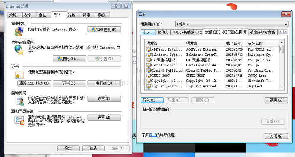295x157 pixels.
Task: Click the Microsoft Ti... friendly name
Action: [x=261, y=81]
